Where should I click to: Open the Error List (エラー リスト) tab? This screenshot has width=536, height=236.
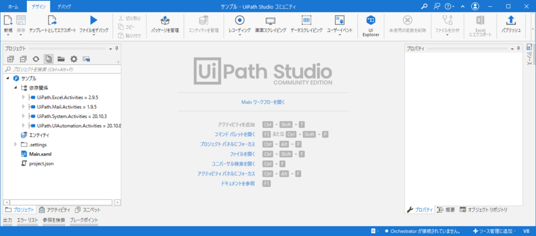click(x=27, y=220)
